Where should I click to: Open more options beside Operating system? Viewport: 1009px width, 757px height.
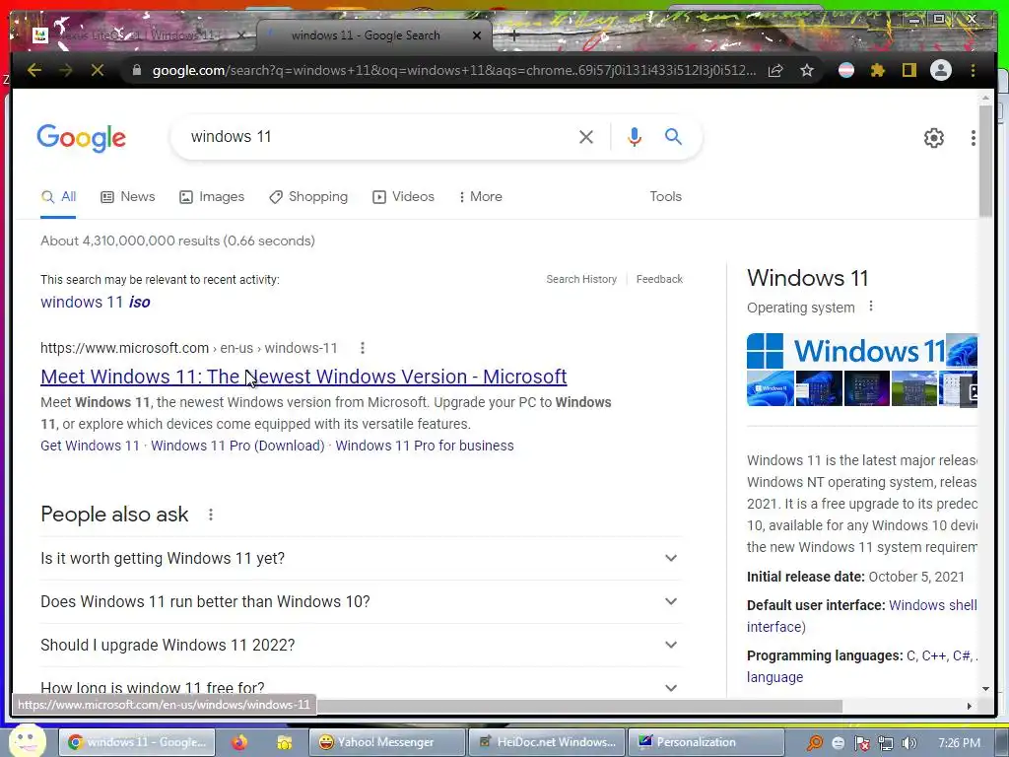(x=871, y=307)
